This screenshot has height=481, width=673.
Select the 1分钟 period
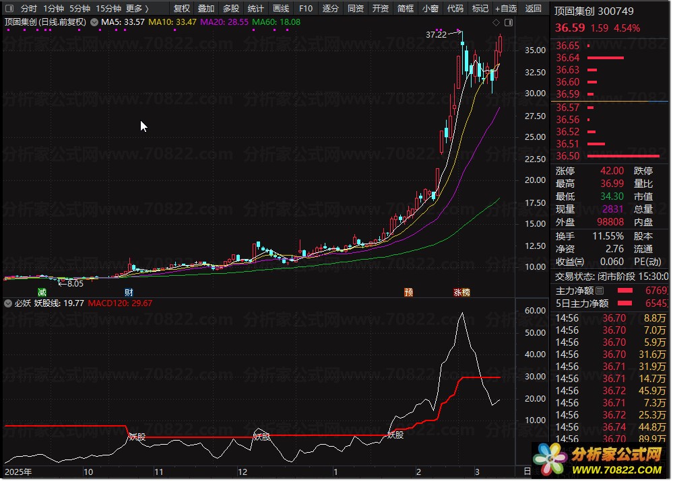(53, 8)
